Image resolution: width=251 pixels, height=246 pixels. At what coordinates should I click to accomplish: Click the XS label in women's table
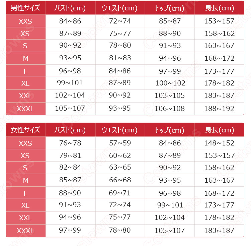tap(25, 156)
